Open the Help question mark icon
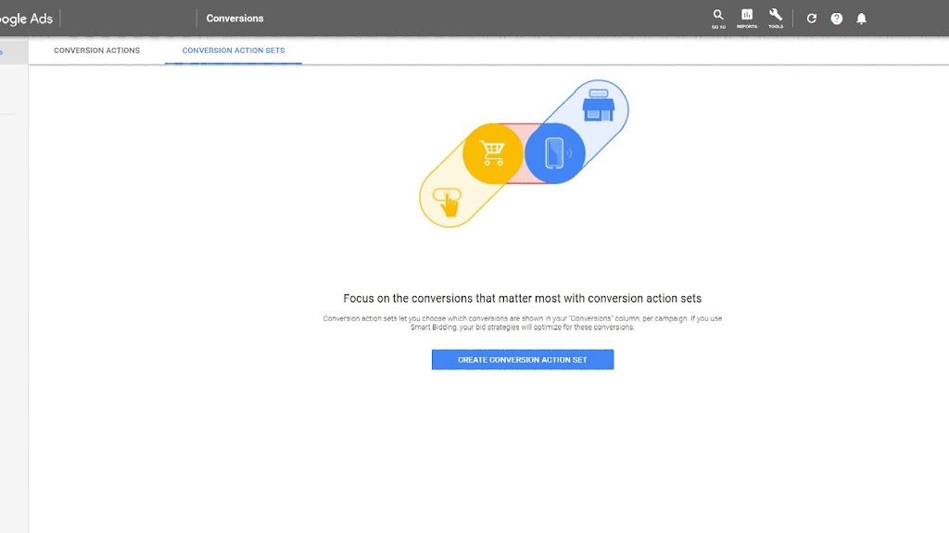 (837, 19)
